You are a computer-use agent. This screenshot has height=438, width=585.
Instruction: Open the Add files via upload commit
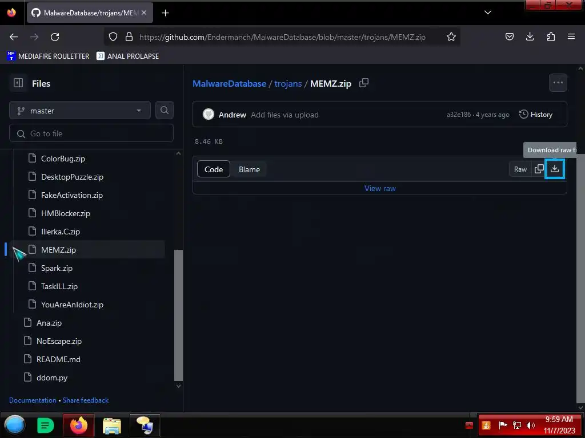pyautogui.click(x=285, y=115)
